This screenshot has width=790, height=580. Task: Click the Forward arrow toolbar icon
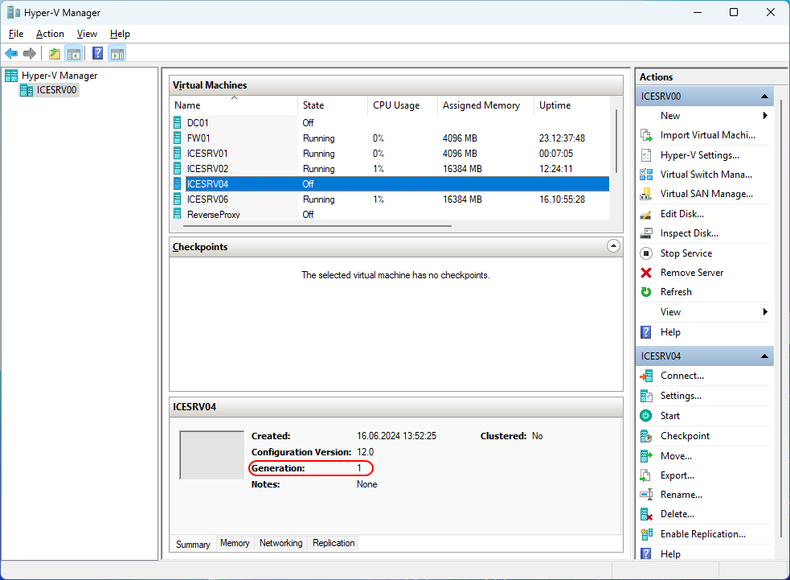(x=30, y=53)
